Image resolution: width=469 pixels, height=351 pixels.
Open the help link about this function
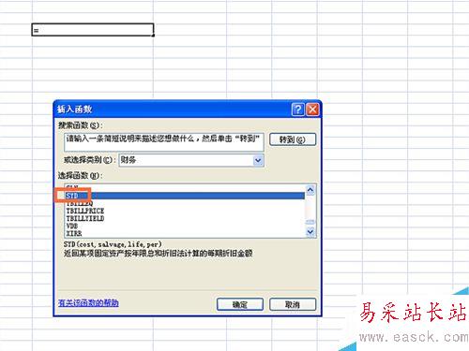[x=88, y=302]
